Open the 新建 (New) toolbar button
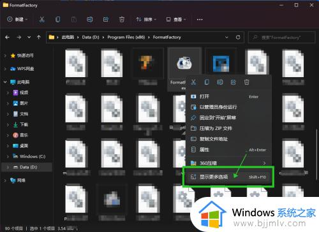Viewport: 319px width, 232px height. pyautogui.click(x=17, y=20)
